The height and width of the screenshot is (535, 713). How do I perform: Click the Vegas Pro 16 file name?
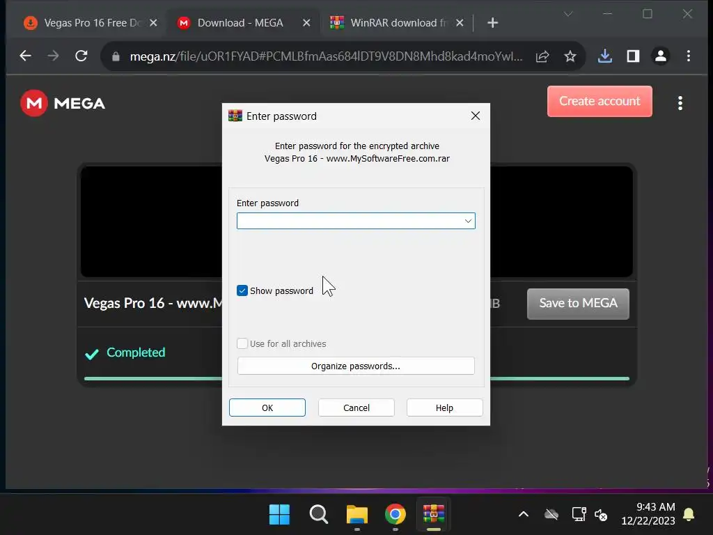point(153,304)
